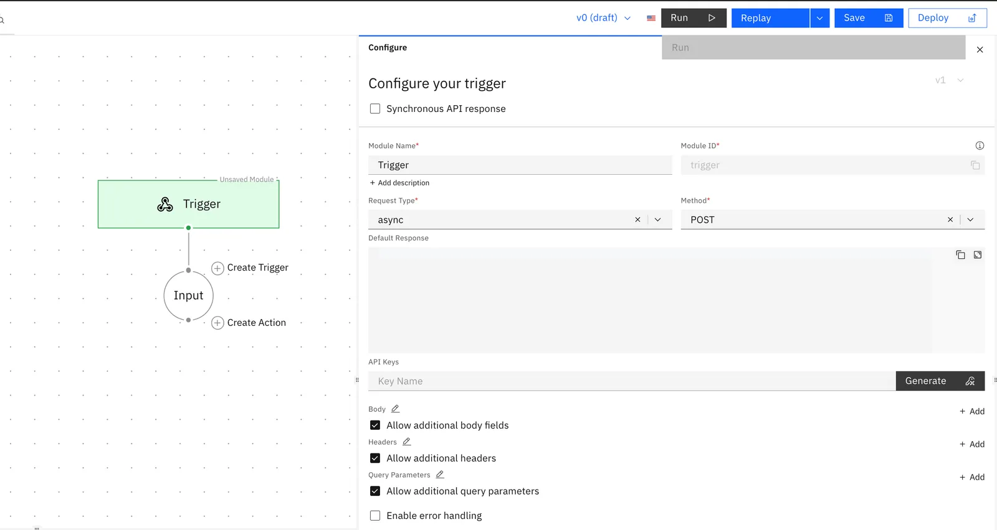The width and height of the screenshot is (997, 530).
Task: Click Add description link
Action: tap(399, 183)
